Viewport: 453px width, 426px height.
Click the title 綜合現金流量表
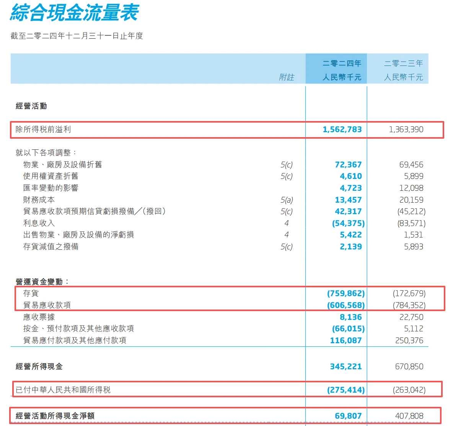click(x=75, y=12)
